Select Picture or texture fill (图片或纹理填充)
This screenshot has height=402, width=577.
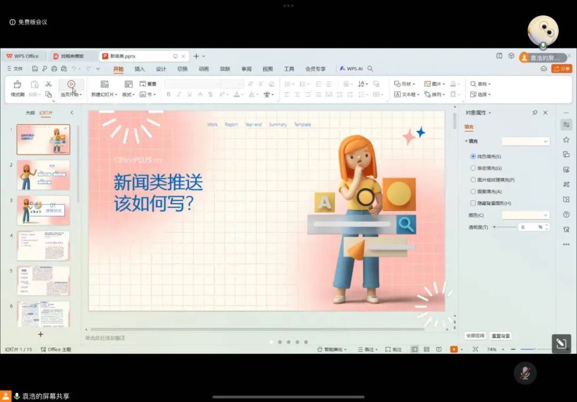click(473, 180)
